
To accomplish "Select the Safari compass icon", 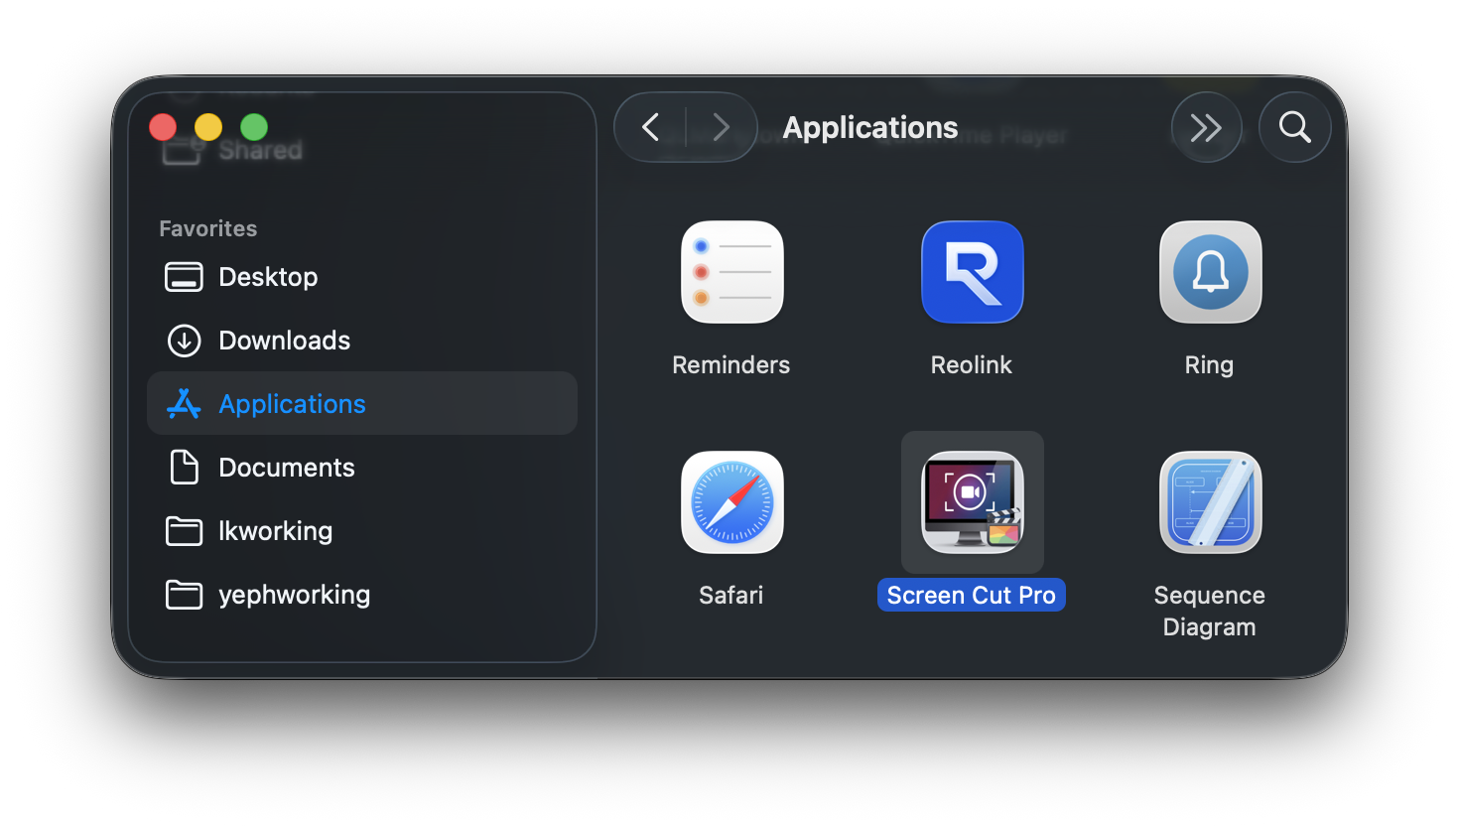I will (732, 502).
